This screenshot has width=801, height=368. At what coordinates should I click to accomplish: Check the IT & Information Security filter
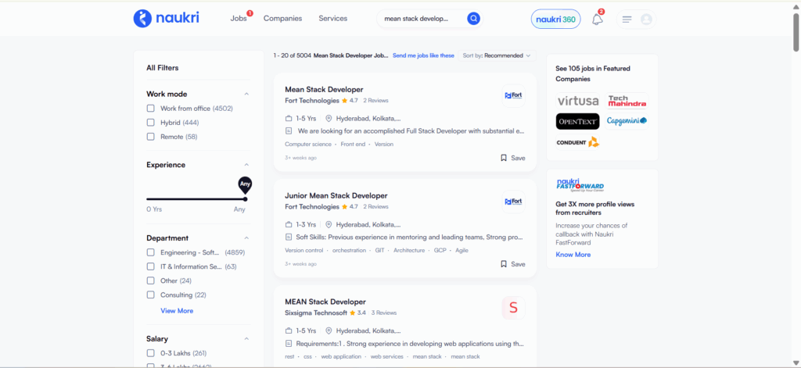[151, 266]
